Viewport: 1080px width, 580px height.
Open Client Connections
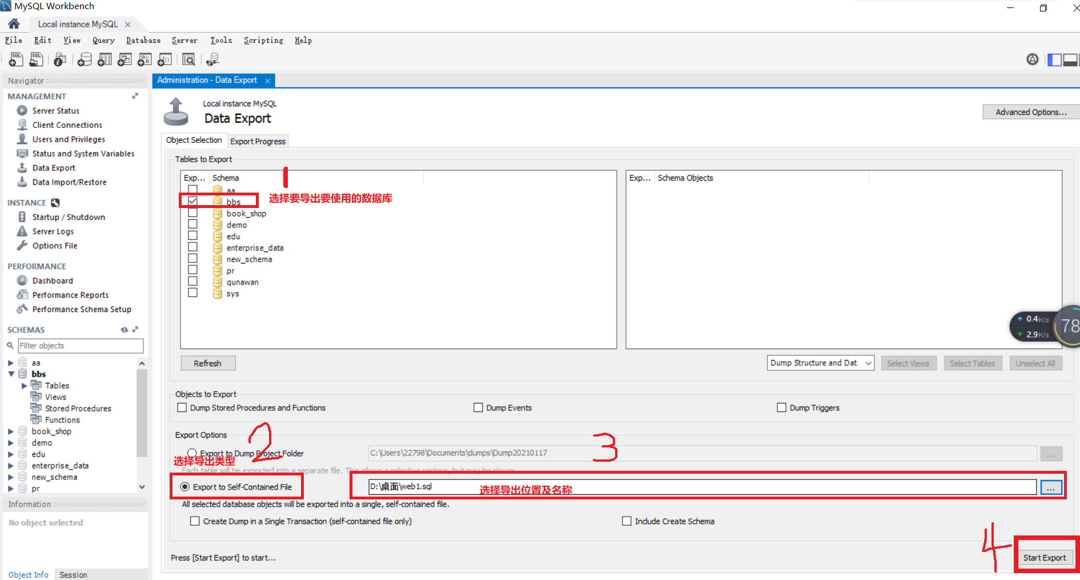pos(67,125)
